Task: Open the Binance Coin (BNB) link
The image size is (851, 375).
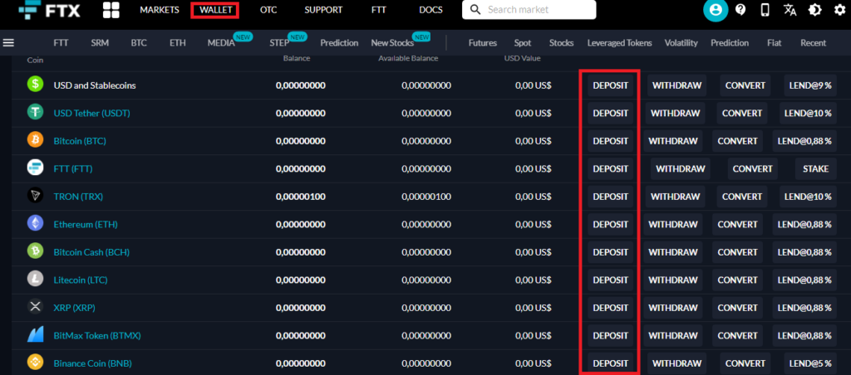Action: tap(93, 363)
